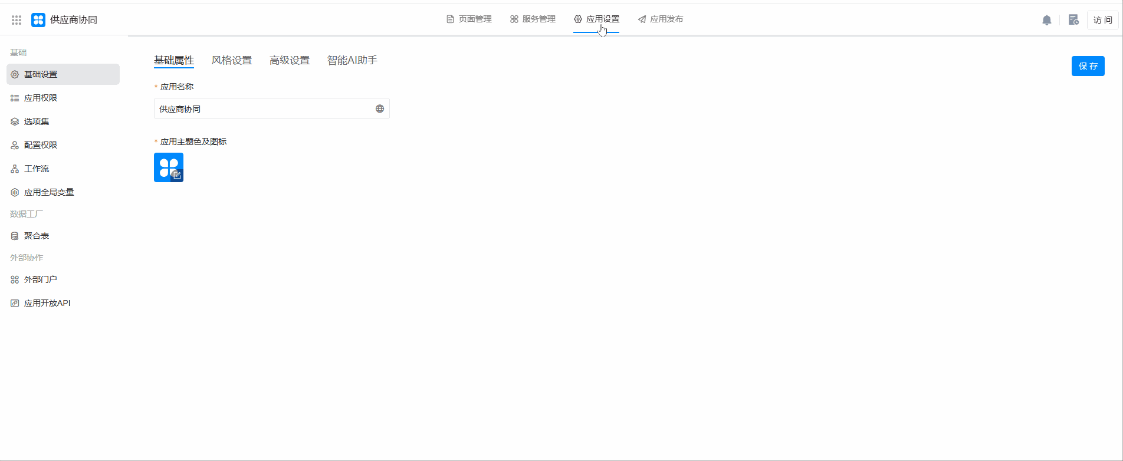Open 聚合表 under 数据工厂
Viewport: 1123px width, 461px height.
click(x=37, y=236)
